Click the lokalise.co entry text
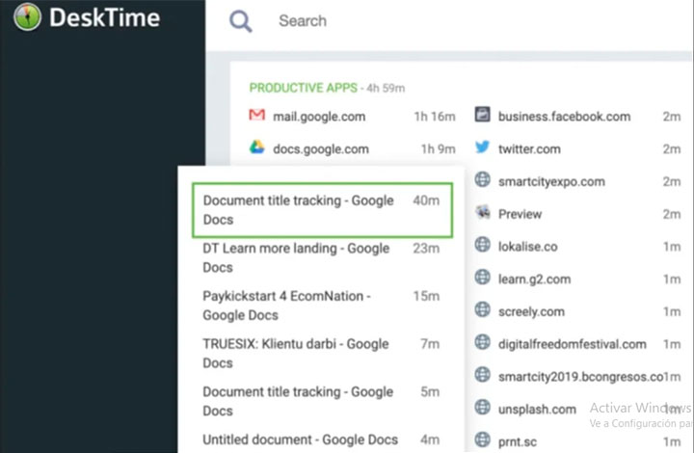This screenshot has width=694, height=453. (x=527, y=247)
